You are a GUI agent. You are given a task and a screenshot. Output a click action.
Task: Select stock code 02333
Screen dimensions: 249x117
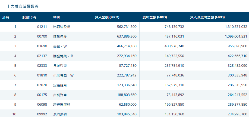pyautogui.click(x=42, y=66)
